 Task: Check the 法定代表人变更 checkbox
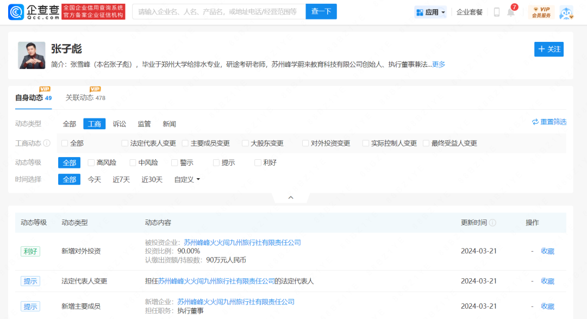pyautogui.click(x=124, y=143)
